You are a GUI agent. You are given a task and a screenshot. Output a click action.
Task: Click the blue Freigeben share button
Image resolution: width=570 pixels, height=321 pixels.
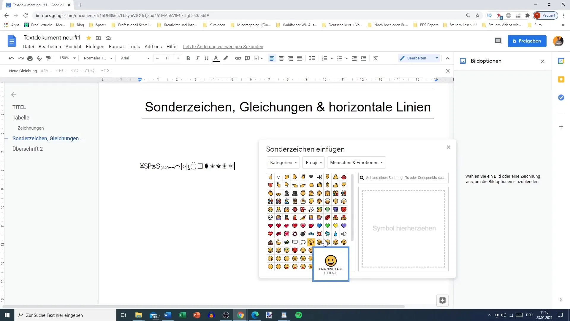click(527, 41)
